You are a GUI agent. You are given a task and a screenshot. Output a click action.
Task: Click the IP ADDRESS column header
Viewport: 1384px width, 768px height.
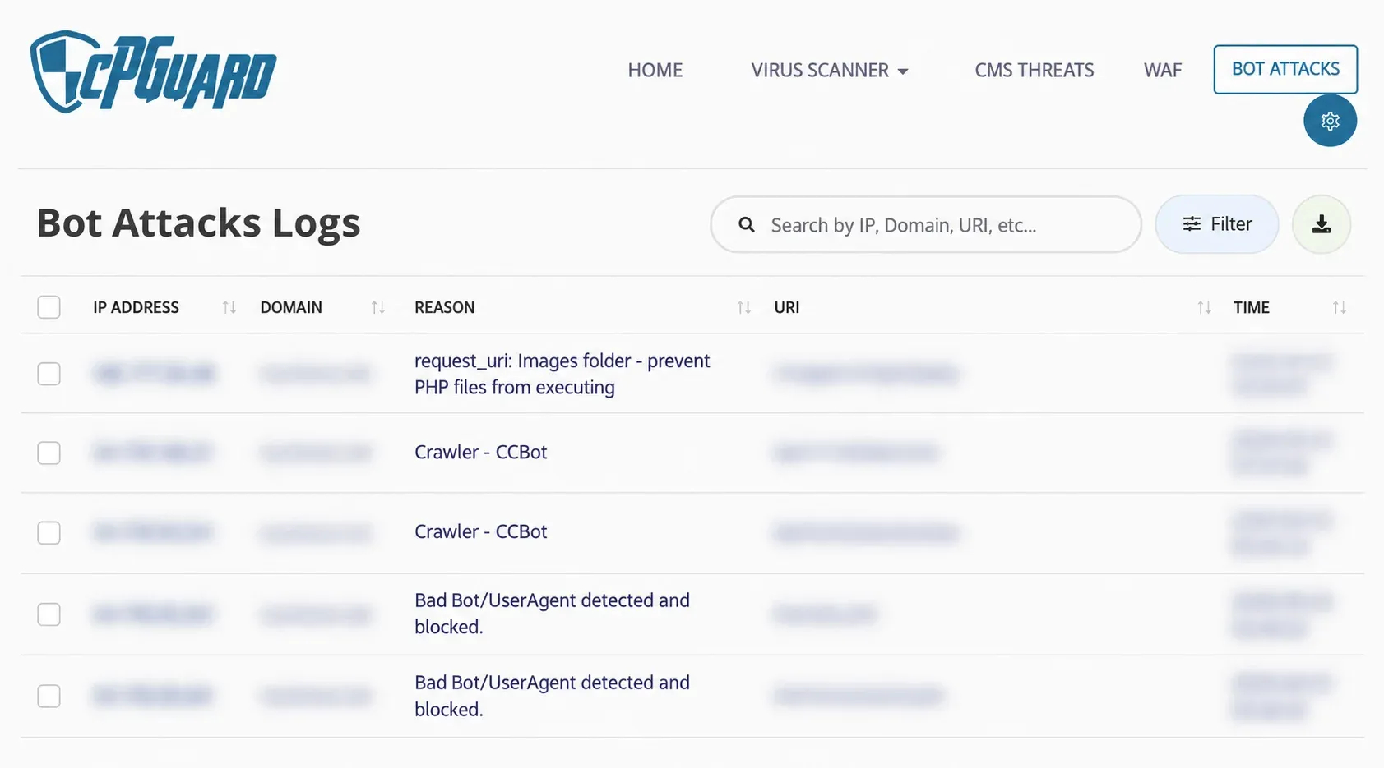(136, 307)
